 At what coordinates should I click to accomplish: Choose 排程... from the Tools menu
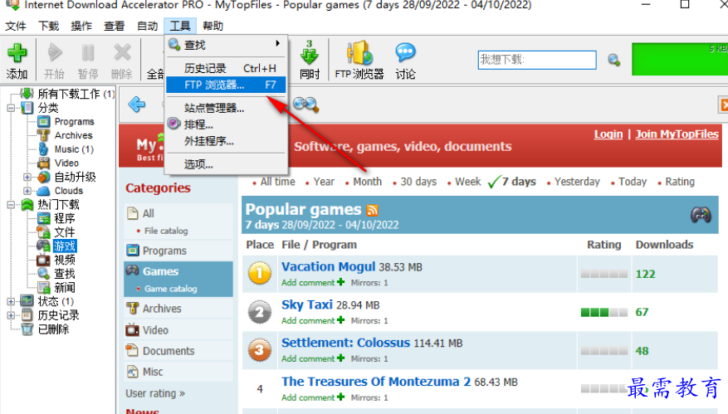tap(226, 124)
